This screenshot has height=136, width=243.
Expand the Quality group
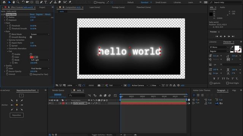(x=5, y=66)
